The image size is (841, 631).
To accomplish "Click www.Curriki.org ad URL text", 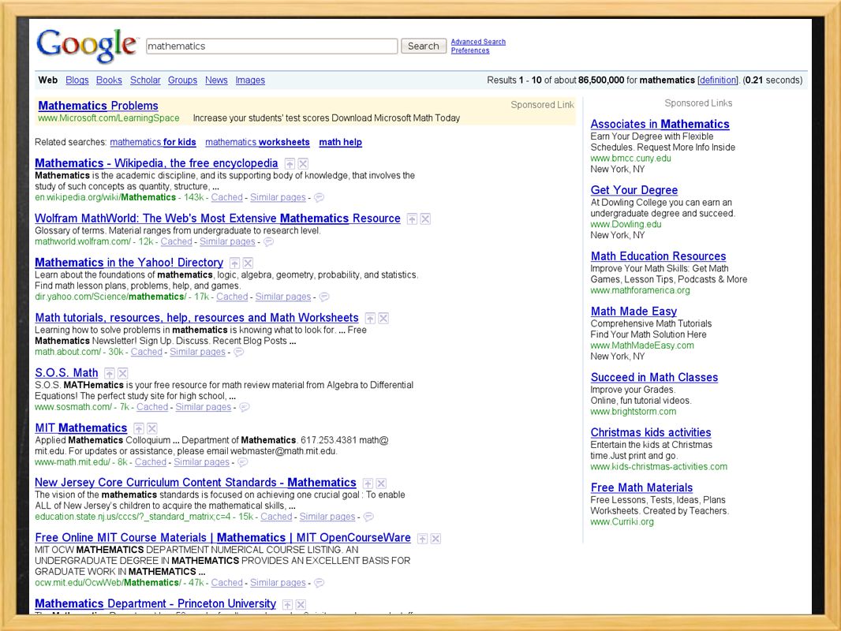I will pos(622,521).
